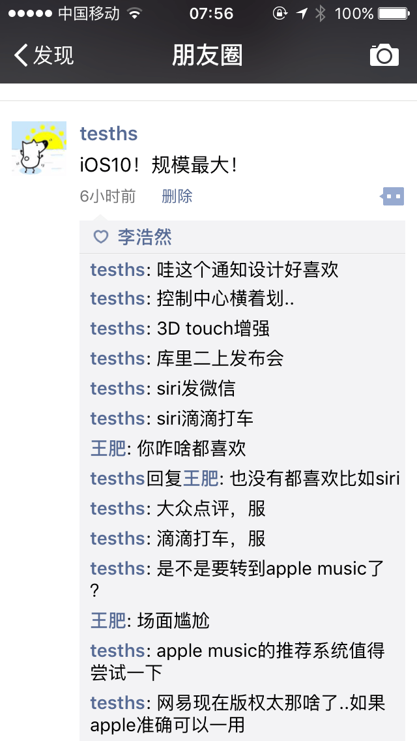This screenshot has width=417, height=741.
Task: Tap the heart like icon
Action: pyautogui.click(x=100, y=237)
